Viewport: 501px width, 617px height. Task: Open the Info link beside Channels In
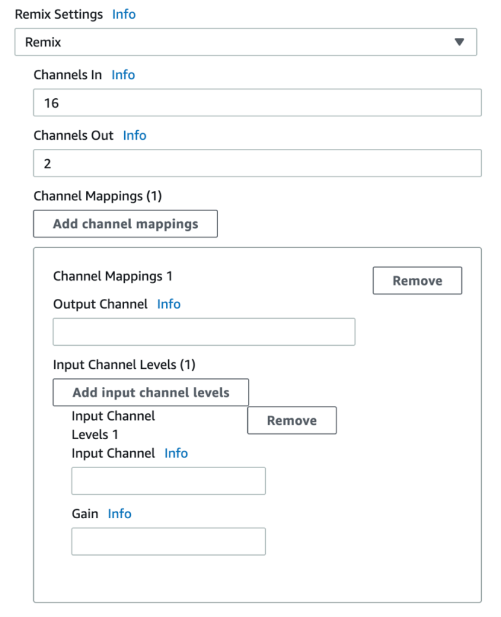(123, 75)
